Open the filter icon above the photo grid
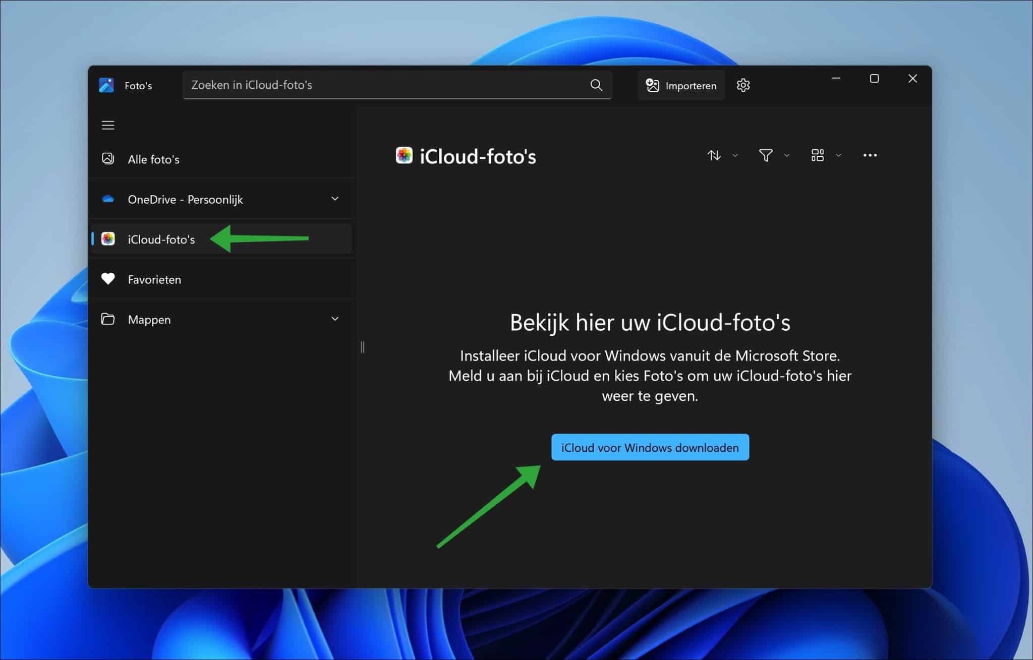Image resolution: width=1033 pixels, height=660 pixels. (x=766, y=155)
